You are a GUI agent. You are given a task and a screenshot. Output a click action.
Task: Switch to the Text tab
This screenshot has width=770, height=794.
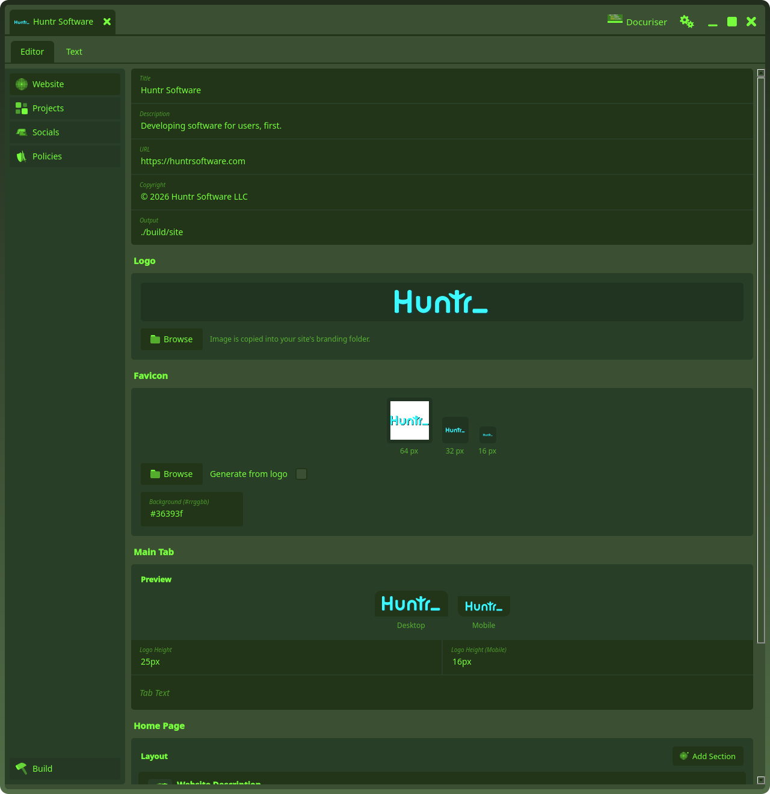coord(74,52)
